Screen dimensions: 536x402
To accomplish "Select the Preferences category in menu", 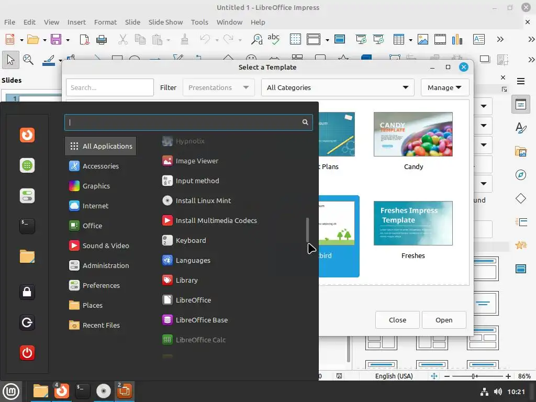I will (100, 285).
